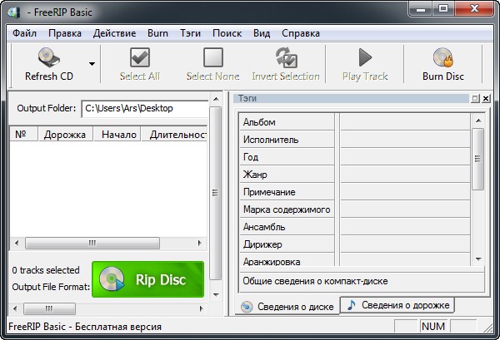
Task: Open the Файл menu
Action: [25, 33]
